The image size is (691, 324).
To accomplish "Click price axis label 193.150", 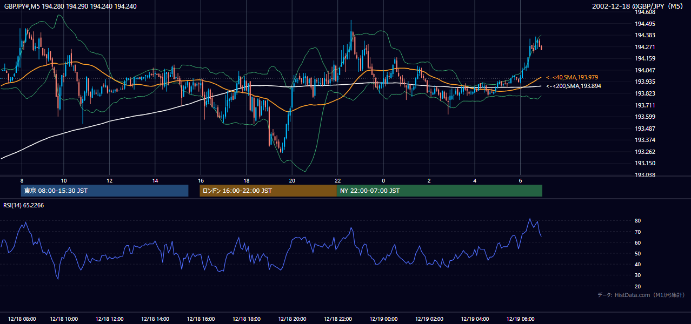I will click(645, 163).
